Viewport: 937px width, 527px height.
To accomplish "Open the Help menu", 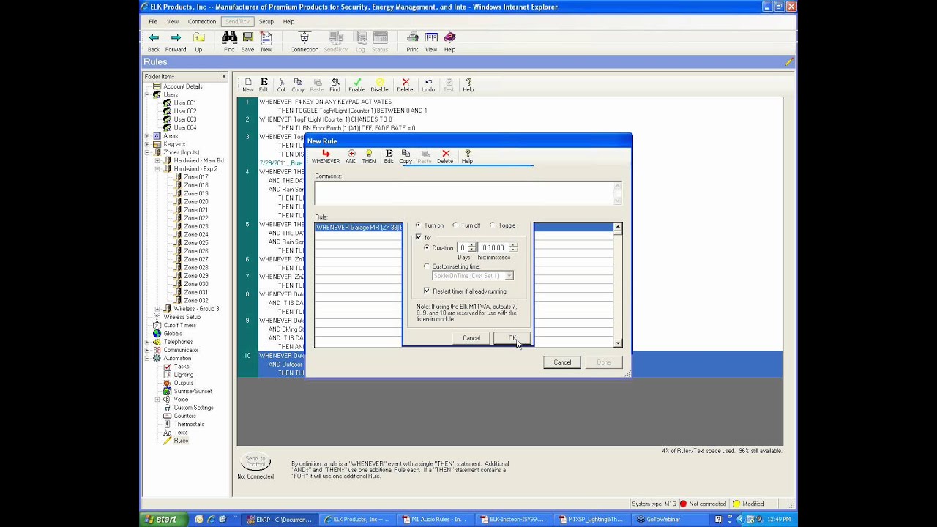I will [x=288, y=22].
